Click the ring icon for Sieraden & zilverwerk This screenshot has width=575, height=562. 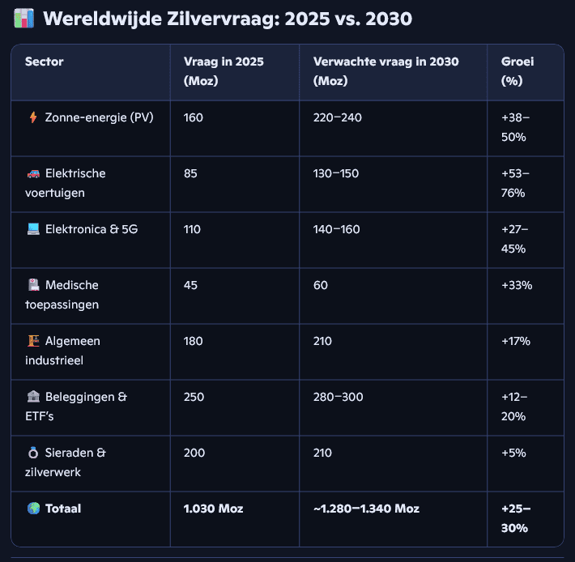pos(33,453)
